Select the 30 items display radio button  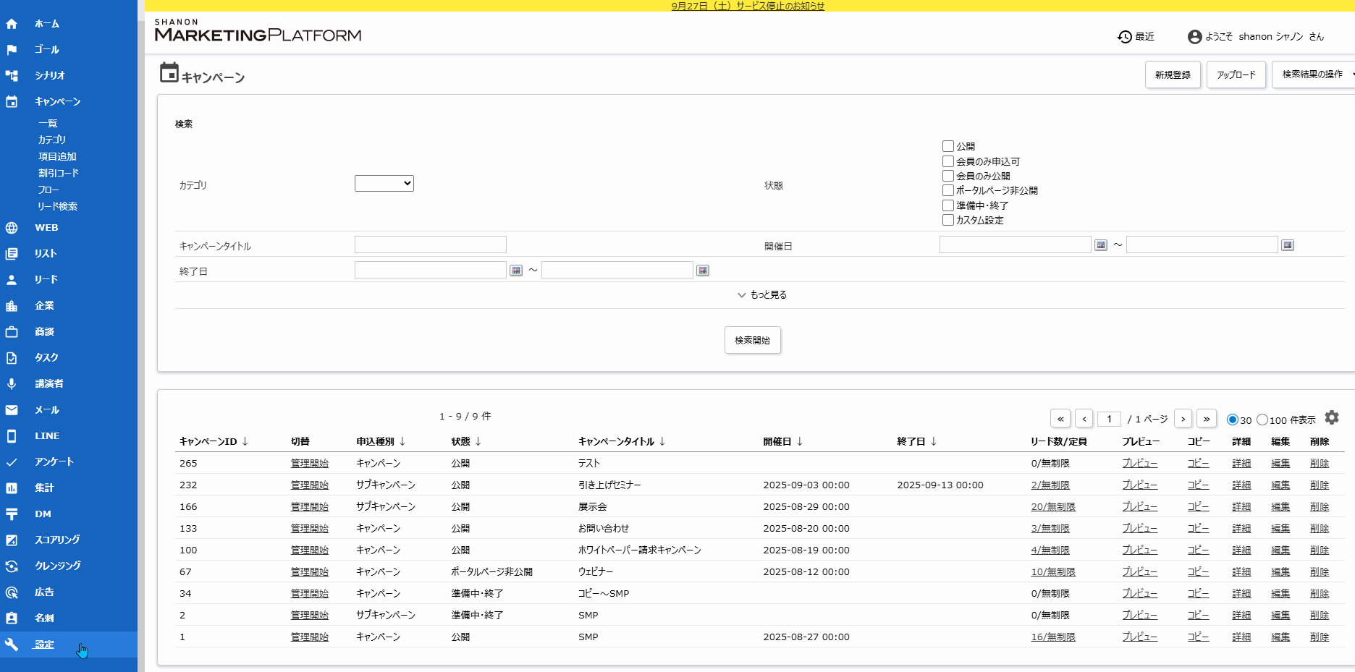[x=1233, y=420]
